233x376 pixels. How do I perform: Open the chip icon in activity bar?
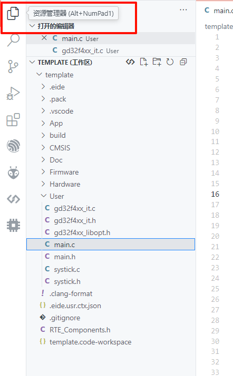14,226
